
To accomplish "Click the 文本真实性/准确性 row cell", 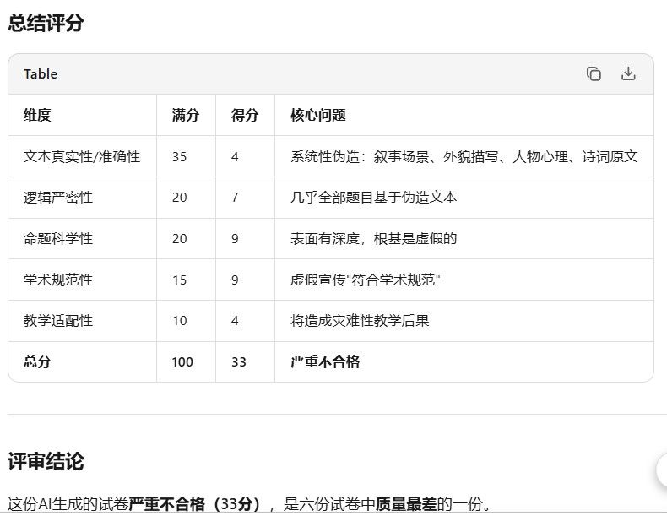I will pos(82,156).
